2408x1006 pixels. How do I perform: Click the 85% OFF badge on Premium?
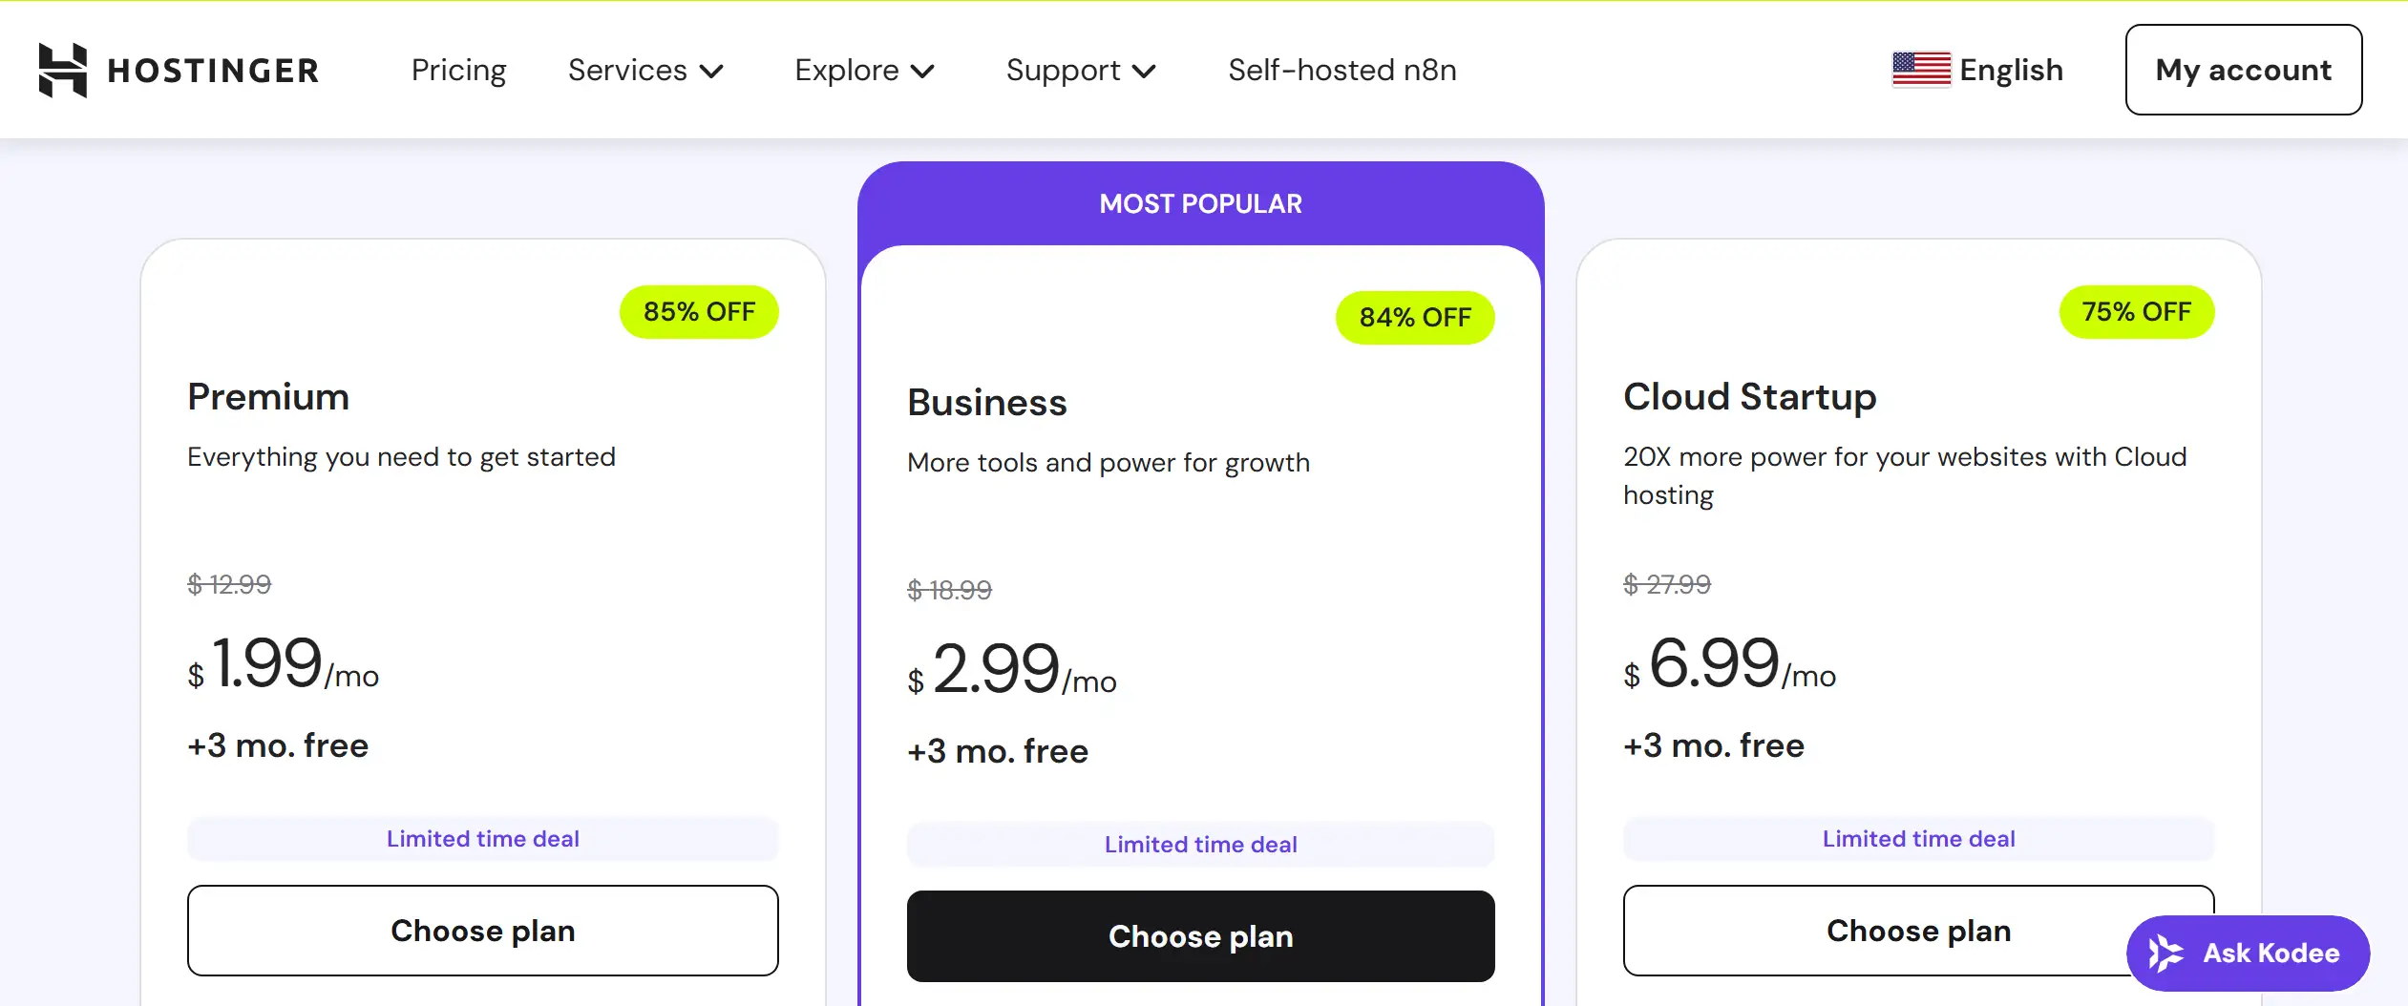699,312
